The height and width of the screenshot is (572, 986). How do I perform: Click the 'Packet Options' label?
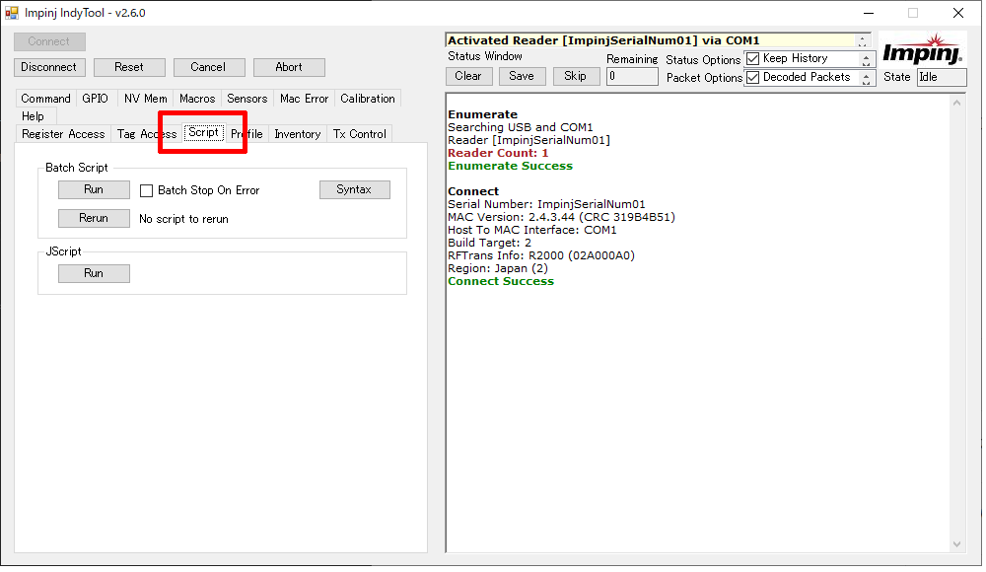click(x=704, y=78)
